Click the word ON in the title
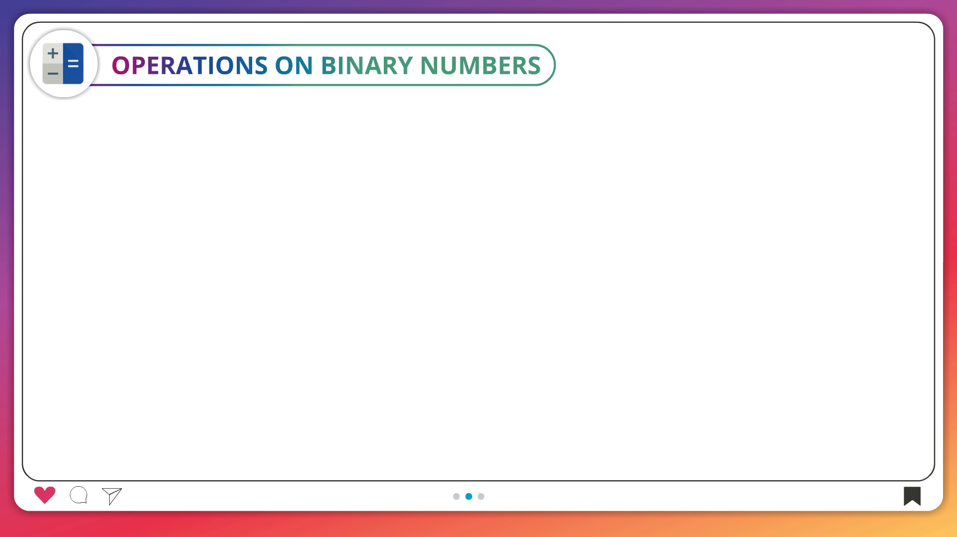Viewport: 957px width, 537px height. [x=294, y=66]
